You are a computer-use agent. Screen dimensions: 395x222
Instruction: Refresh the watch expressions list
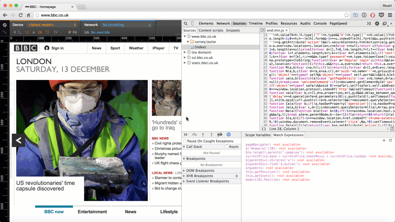click(x=390, y=140)
